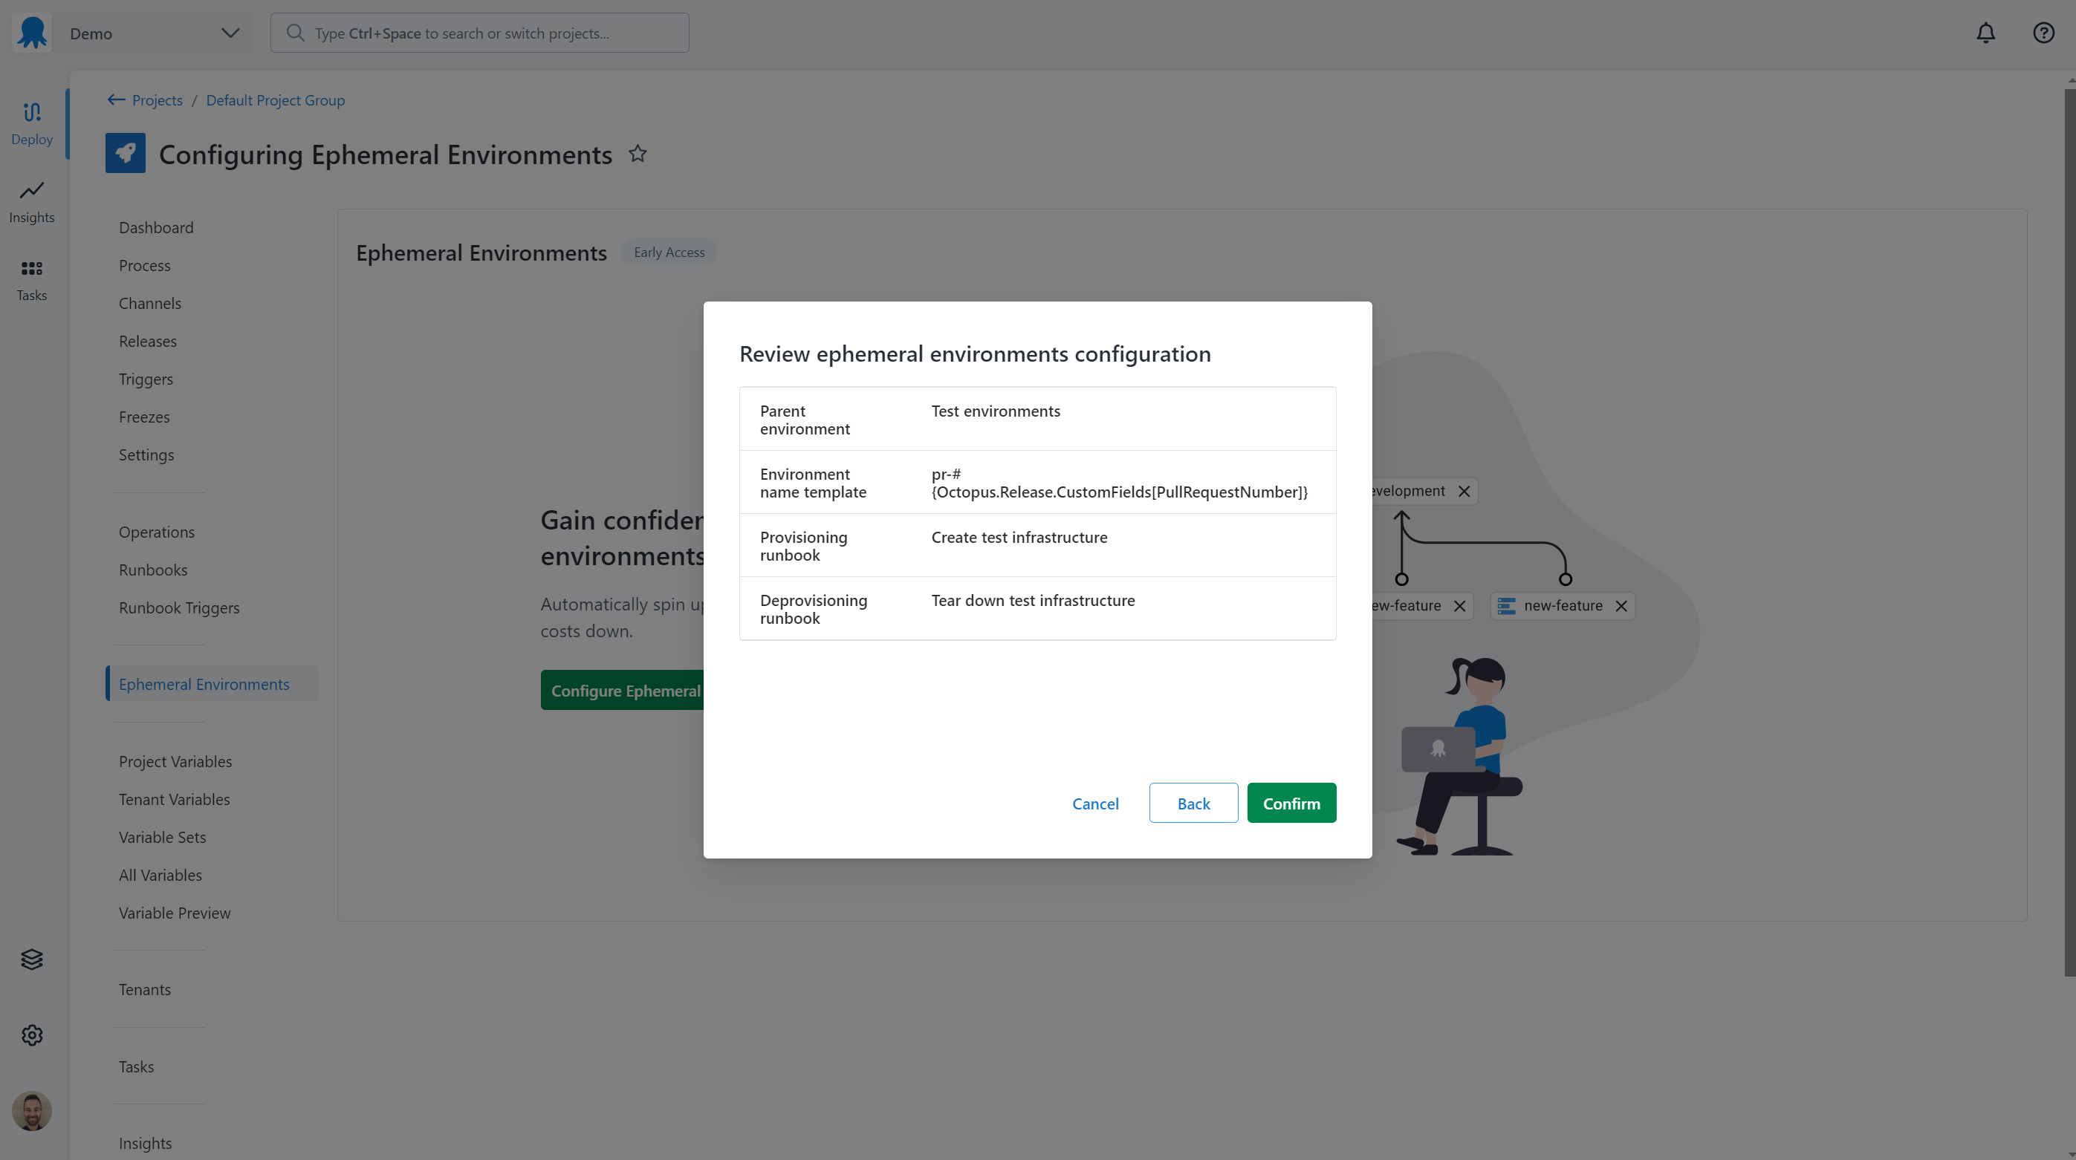The image size is (2076, 1160).
Task: Click Configure Ephemeral Environments button
Action: point(622,691)
